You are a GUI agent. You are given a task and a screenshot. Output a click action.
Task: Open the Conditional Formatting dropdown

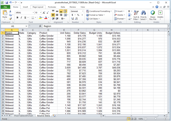pos(99,11)
